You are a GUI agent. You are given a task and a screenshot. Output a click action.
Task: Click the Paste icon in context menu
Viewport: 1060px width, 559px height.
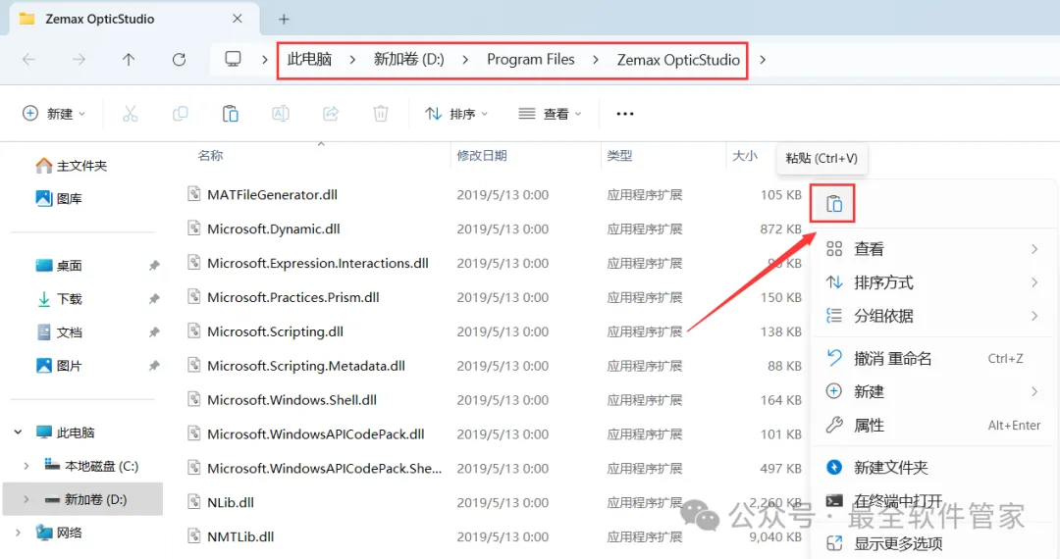coord(834,204)
